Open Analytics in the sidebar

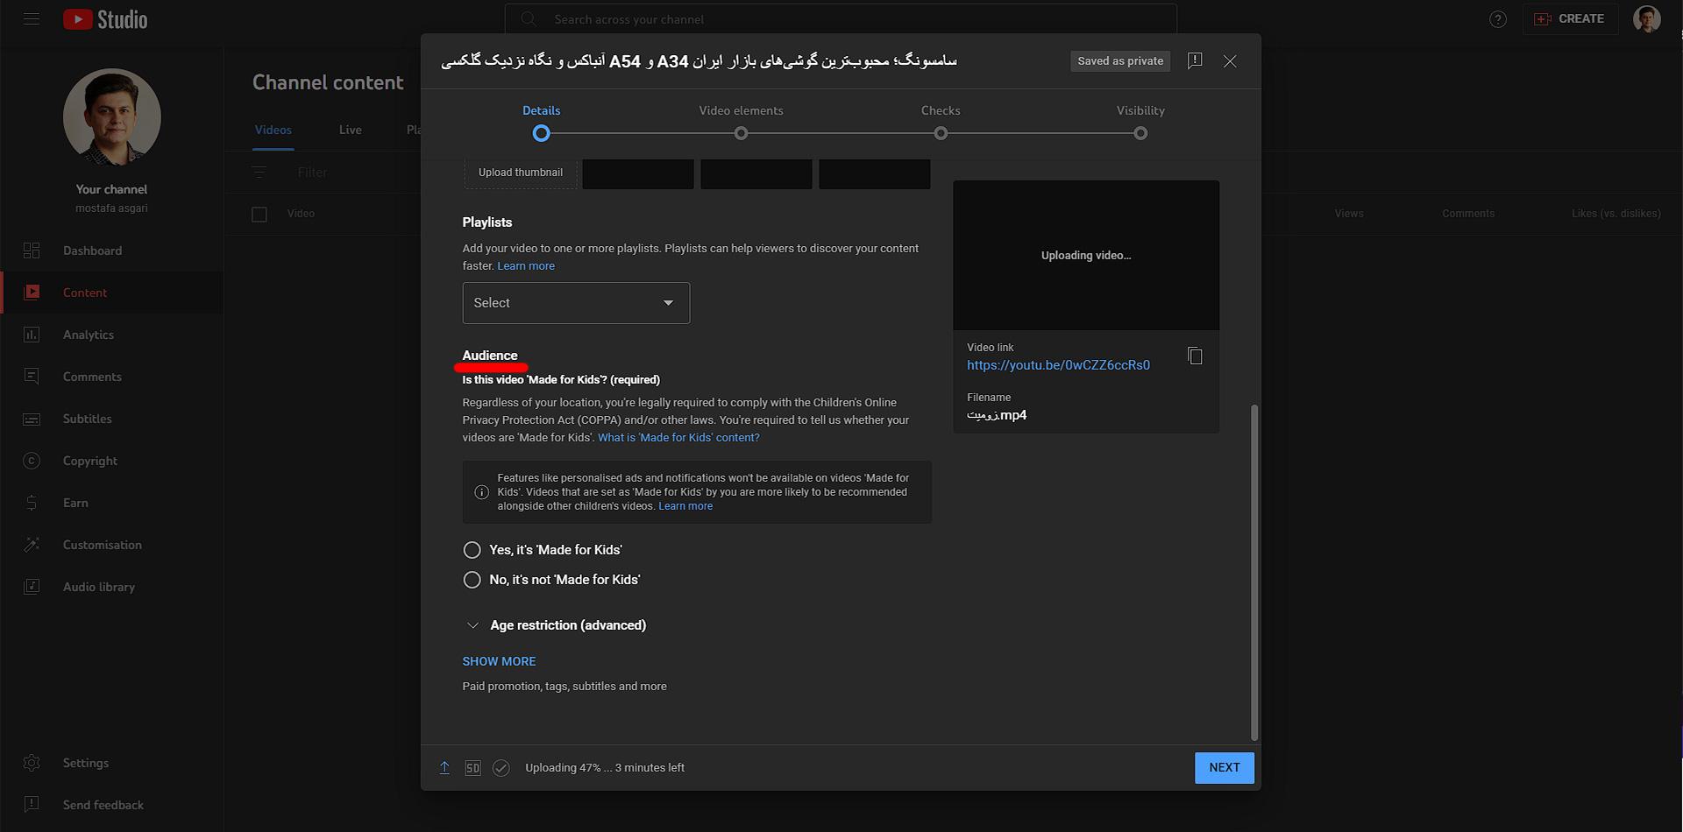pyautogui.click(x=111, y=335)
